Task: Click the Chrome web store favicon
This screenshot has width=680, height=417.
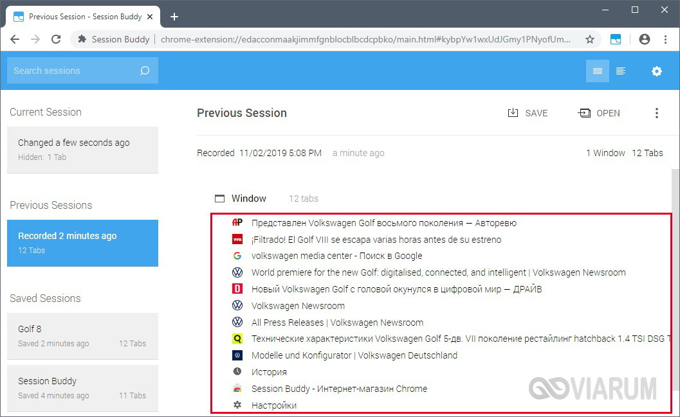Action: tap(237, 389)
